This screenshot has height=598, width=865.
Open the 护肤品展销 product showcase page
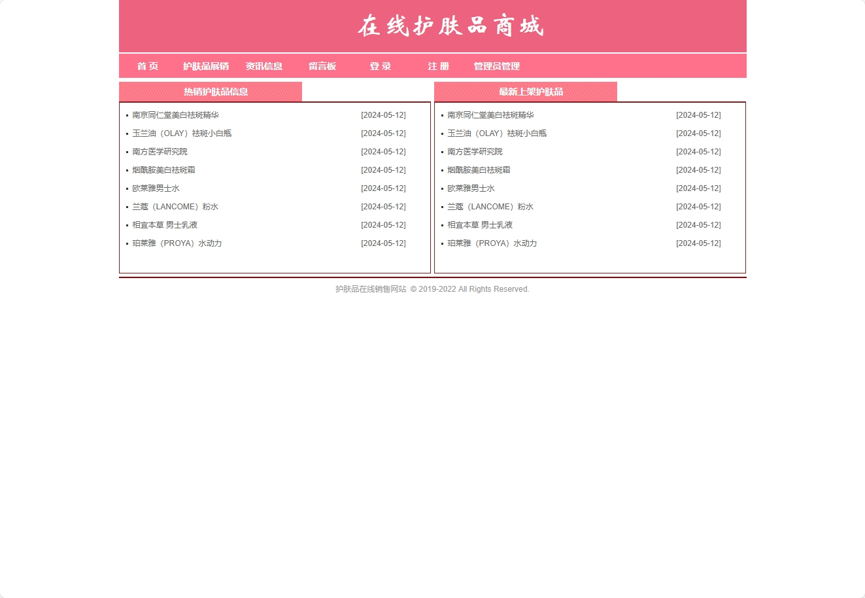point(206,66)
